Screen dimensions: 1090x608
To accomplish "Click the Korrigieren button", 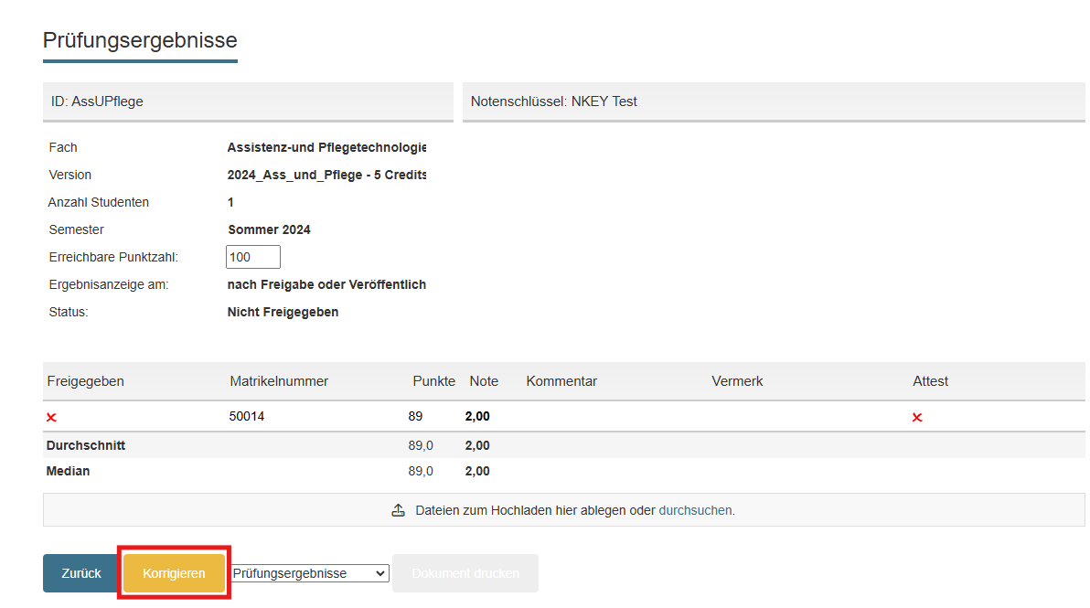I will [x=174, y=573].
